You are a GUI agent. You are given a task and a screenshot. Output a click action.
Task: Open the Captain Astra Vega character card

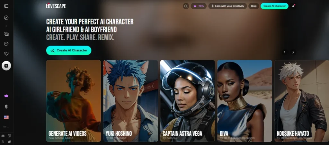[187, 101]
